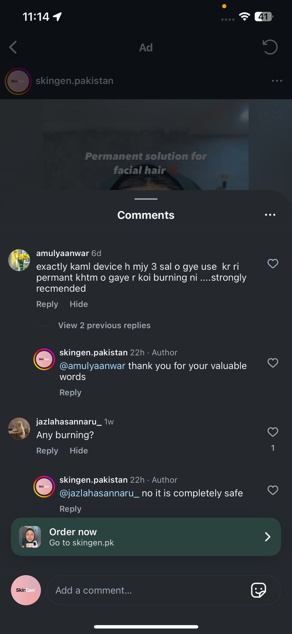Open the @amulyaanwar mention link
Image resolution: width=292 pixels, height=634 pixels.
[92, 366]
